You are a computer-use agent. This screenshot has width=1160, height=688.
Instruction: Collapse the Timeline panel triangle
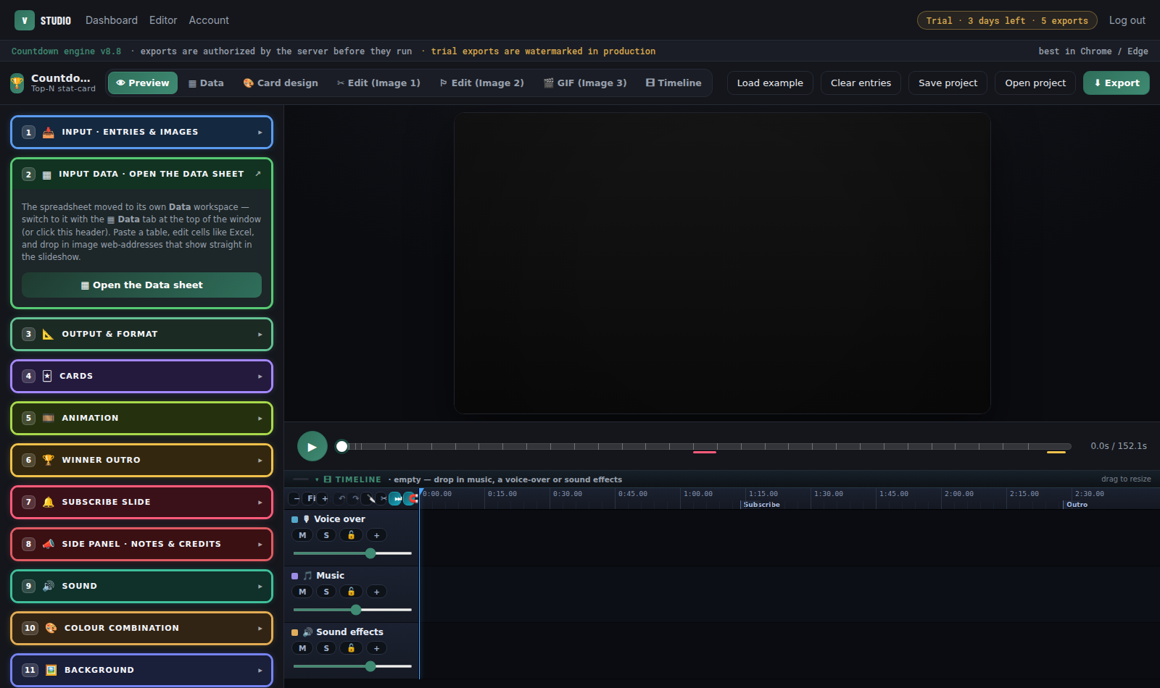click(317, 479)
